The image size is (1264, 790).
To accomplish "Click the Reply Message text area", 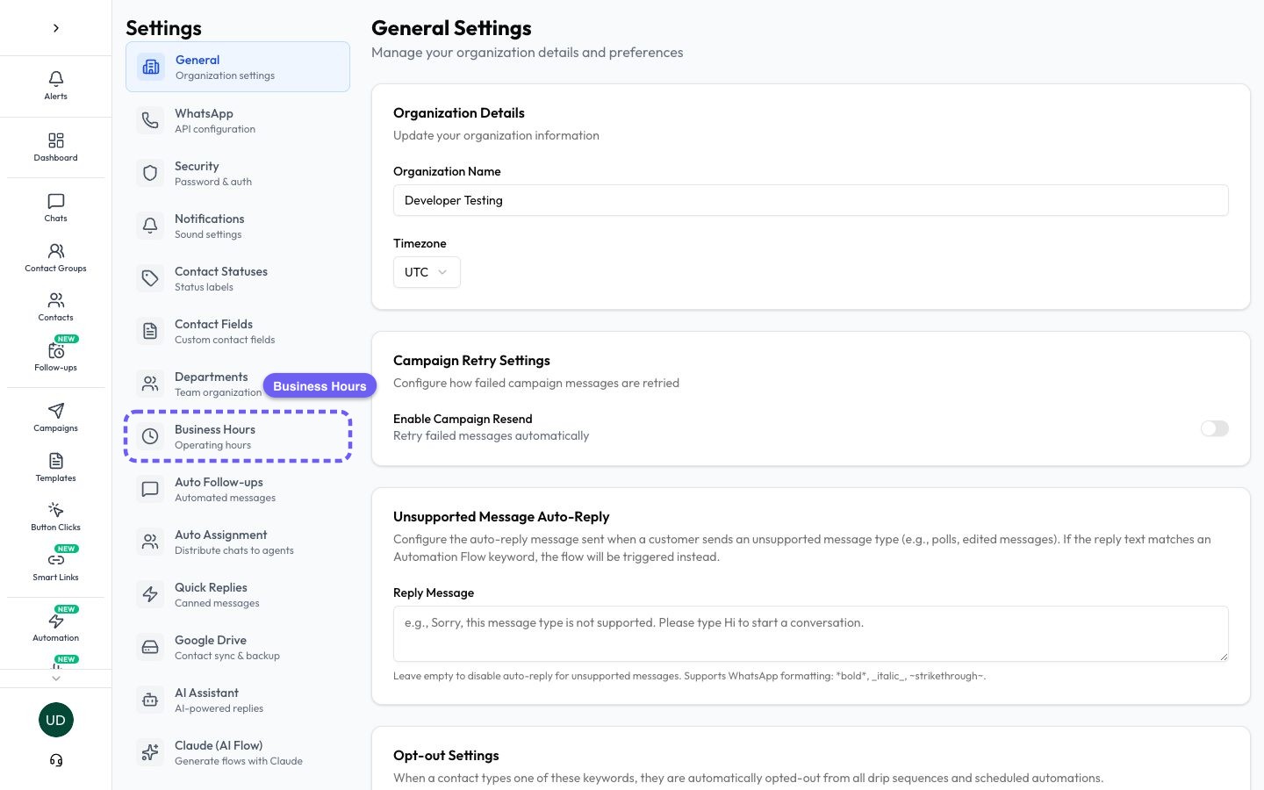I will (811, 634).
